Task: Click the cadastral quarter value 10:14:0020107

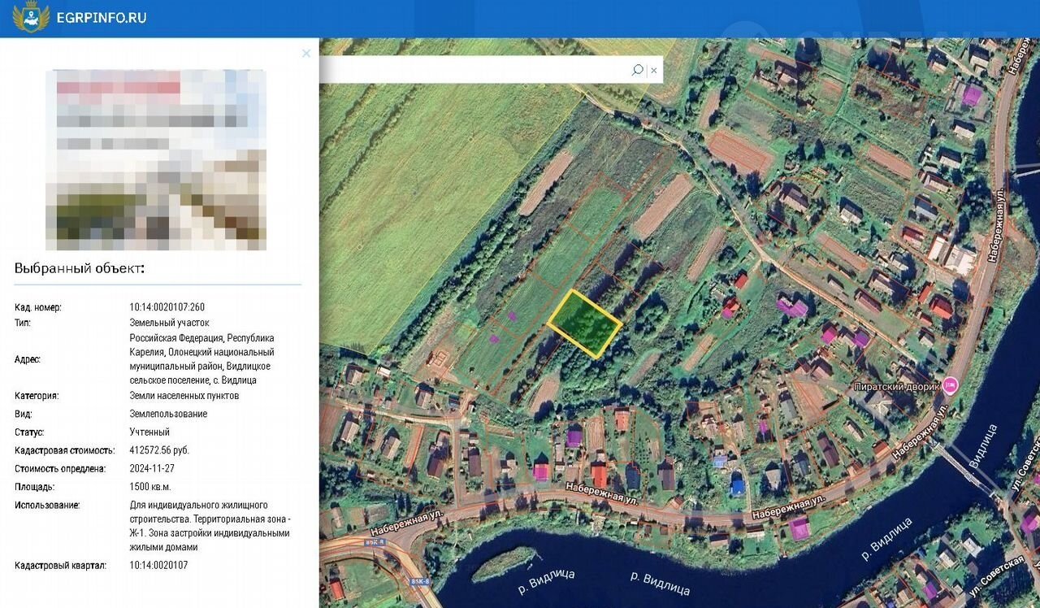Action: [158, 565]
